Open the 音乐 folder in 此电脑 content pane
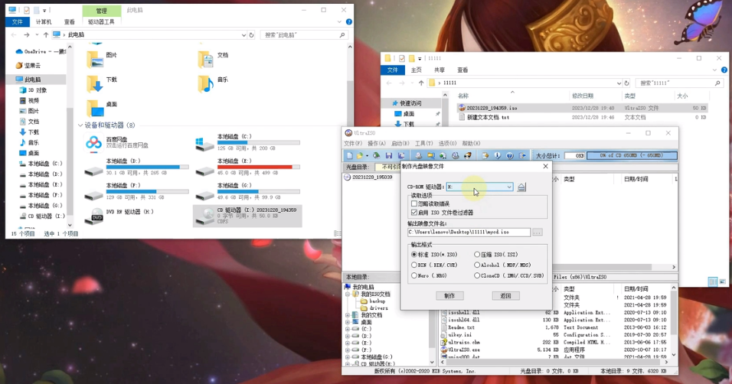 pyautogui.click(x=213, y=83)
